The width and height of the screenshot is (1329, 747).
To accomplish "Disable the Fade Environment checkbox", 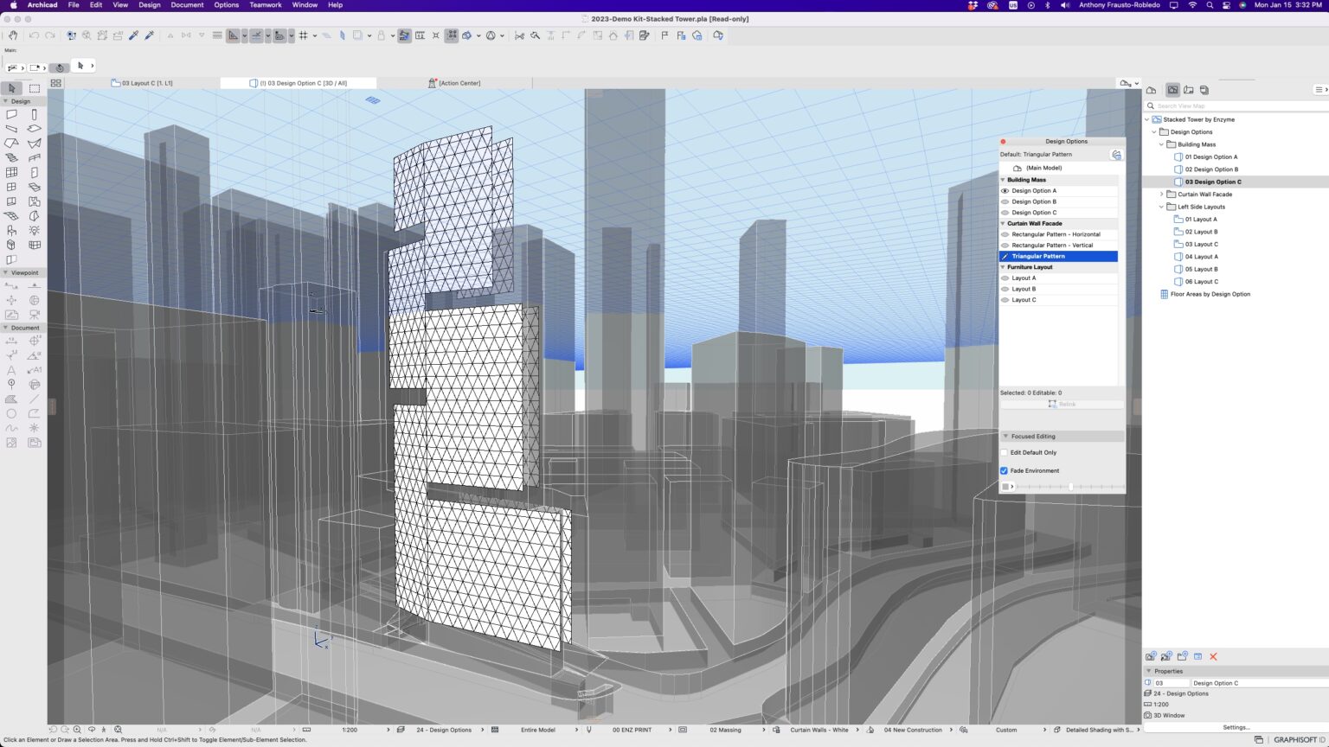I will [1004, 470].
